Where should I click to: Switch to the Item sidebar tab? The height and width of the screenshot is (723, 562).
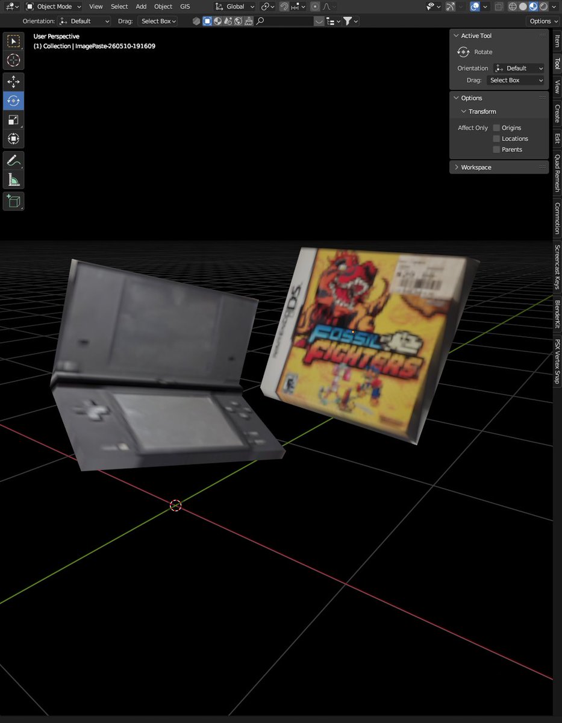click(x=557, y=41)
